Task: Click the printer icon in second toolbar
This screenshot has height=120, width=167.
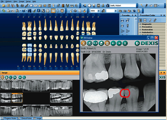Action: 8,11
